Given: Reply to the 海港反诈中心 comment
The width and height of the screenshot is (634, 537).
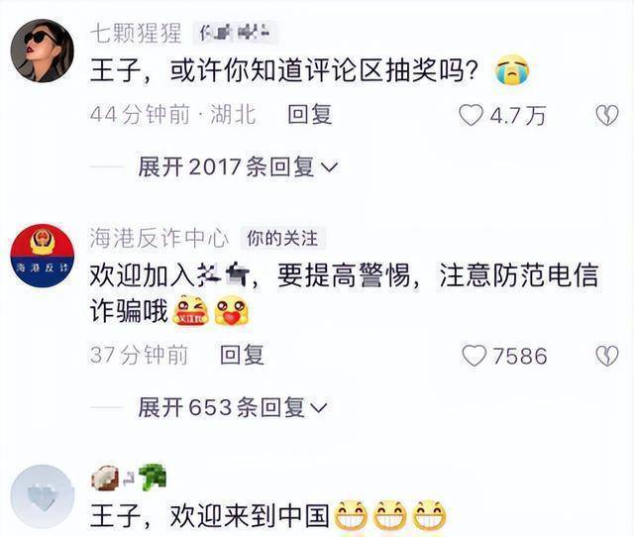Looking at the screenshot, I should [242, 355].
